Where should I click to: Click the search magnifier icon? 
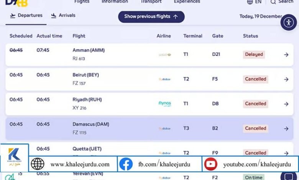coord(273,2)
